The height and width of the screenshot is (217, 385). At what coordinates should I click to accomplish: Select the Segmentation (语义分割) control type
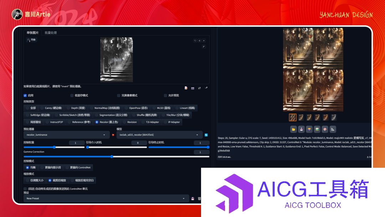click(x=111, y=115)
